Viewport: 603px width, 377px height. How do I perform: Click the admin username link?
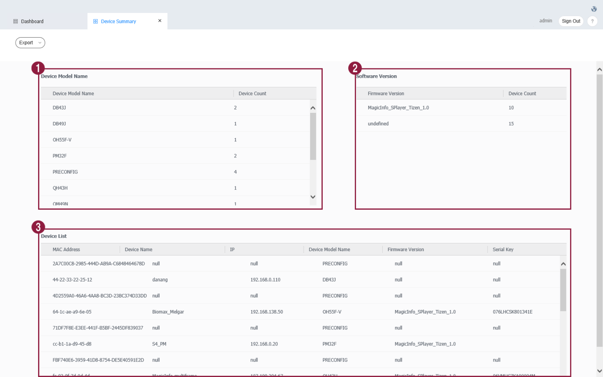pyautogui.click(x=545, y=21)
